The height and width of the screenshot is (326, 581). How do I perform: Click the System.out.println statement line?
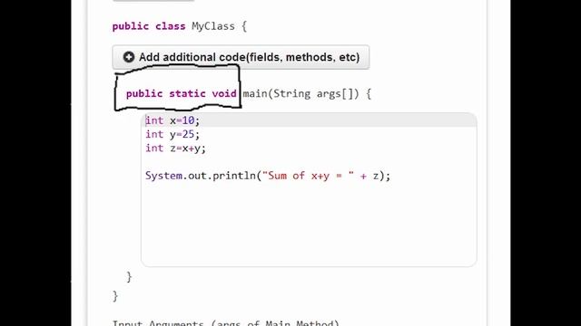point(268,176)
